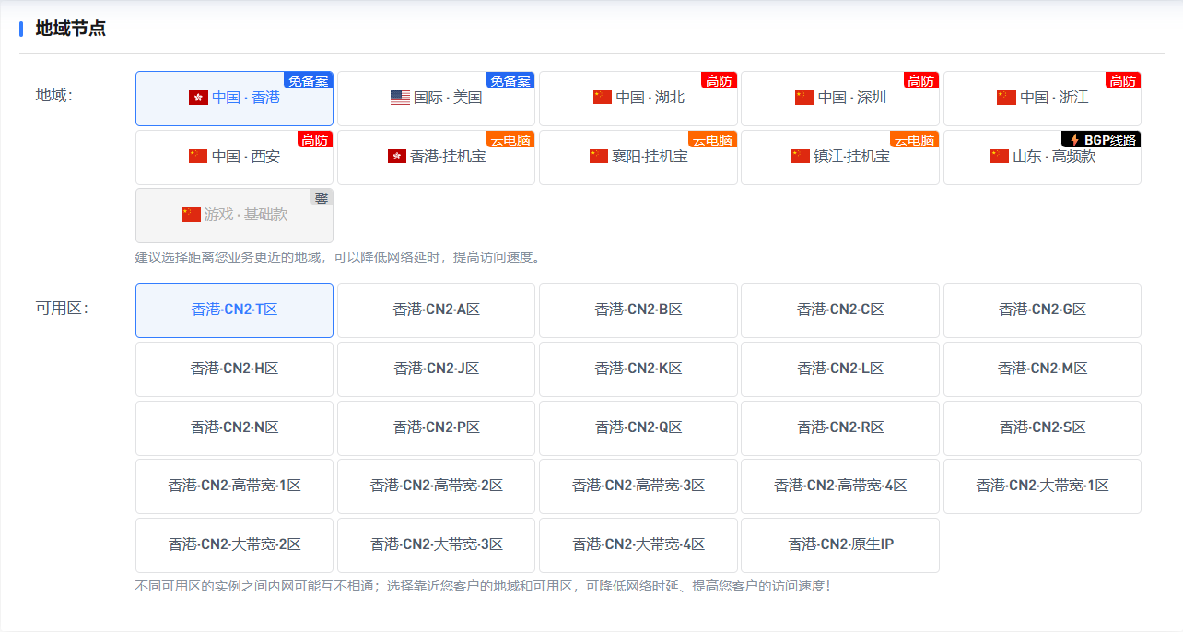The height and width of the screenshot is (632, 1183).
Task: Select 香港·CN2·高带宽·3区 zone
Action: [x=638, y=486]
